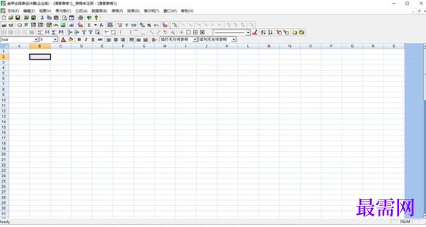Toggle bold formatting
This screenshot has width=426, height=227.
click(x=79, y=40)
